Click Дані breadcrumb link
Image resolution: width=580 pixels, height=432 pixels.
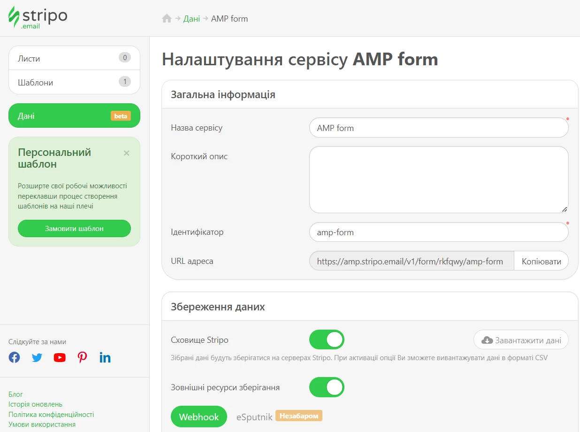(x=191, y=19)
